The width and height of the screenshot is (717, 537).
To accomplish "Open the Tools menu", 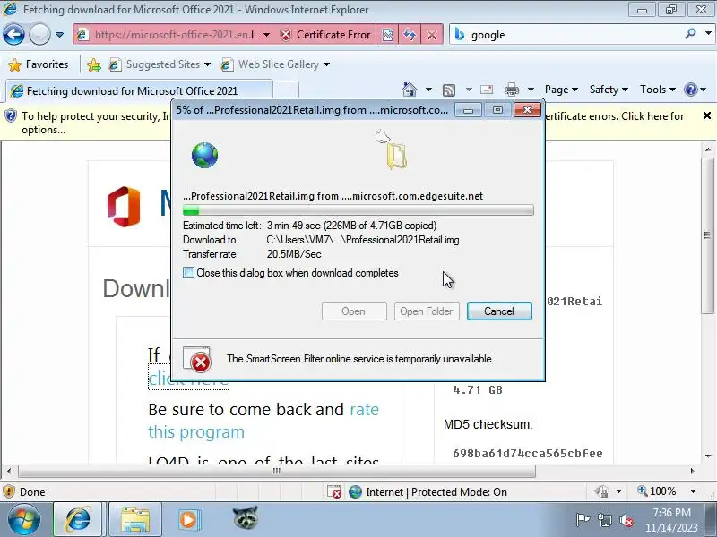I will [658, 89].
